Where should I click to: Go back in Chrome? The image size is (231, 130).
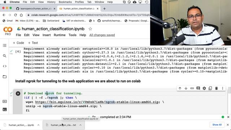[4, 15]
